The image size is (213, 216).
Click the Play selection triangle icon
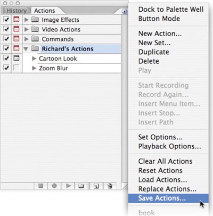tap(68, 186)
